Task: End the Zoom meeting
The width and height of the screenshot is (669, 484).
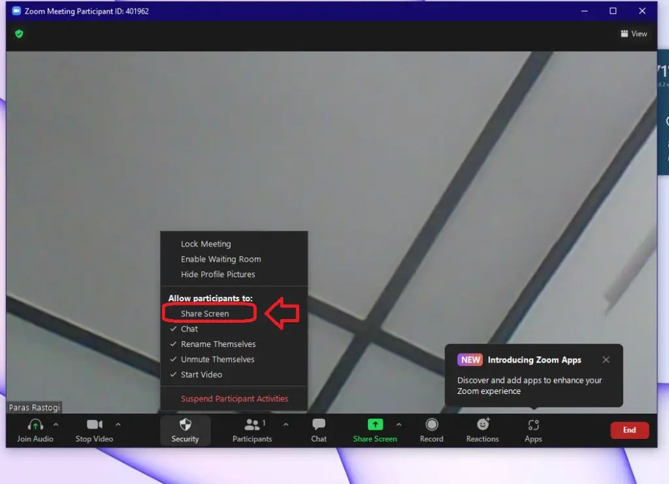Action: coord(628,431)
